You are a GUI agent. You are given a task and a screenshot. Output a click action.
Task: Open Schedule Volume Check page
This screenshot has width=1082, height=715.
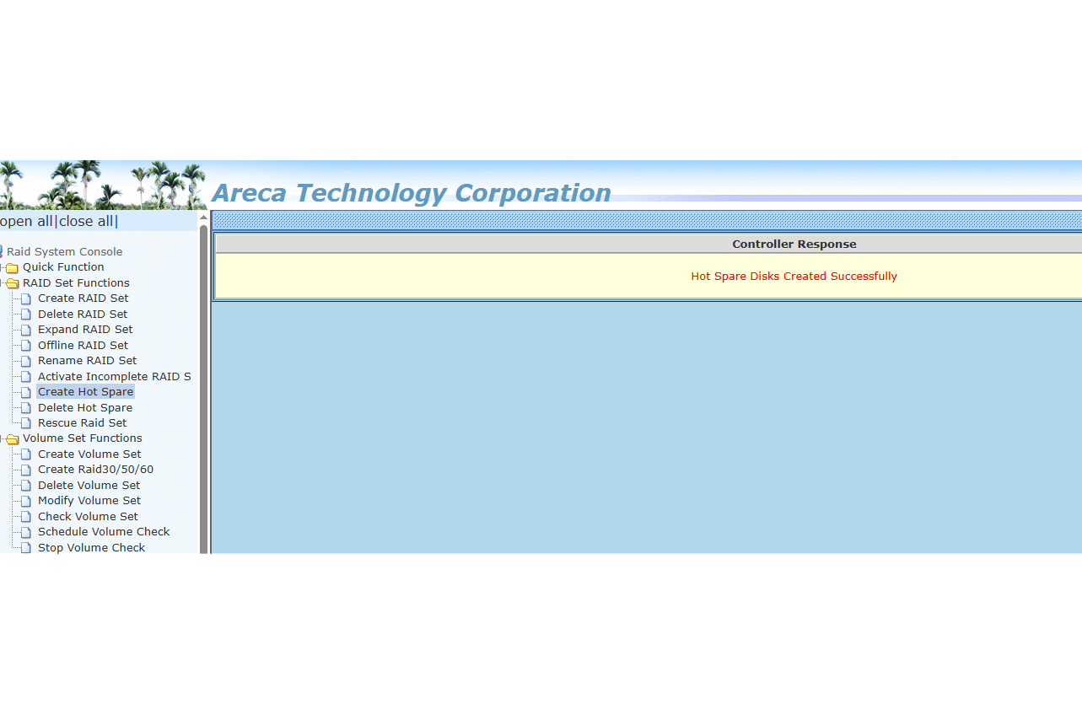click(x=104, y=532)
